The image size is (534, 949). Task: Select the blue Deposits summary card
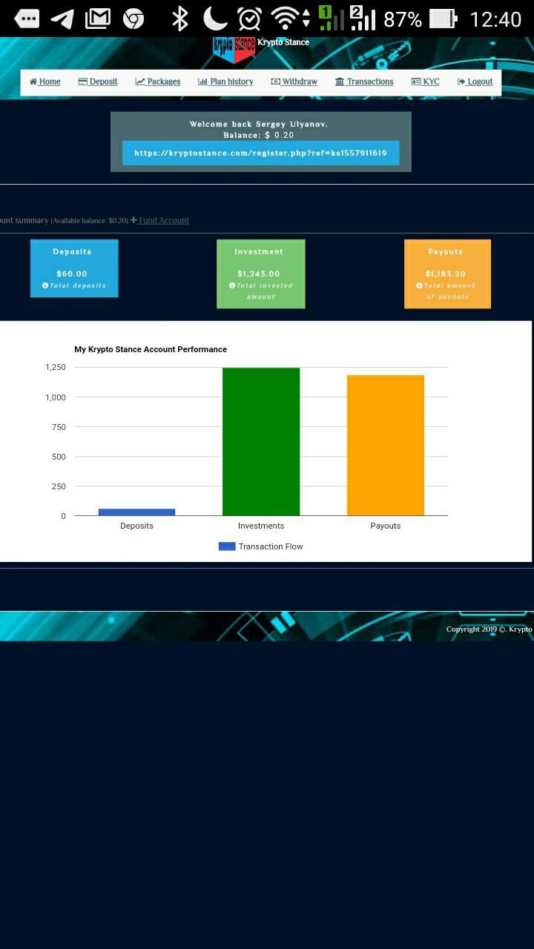pos(74,268)
